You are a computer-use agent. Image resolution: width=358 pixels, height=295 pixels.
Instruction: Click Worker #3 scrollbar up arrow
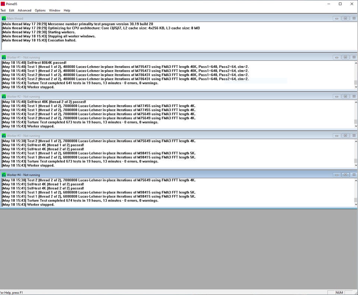355,141
